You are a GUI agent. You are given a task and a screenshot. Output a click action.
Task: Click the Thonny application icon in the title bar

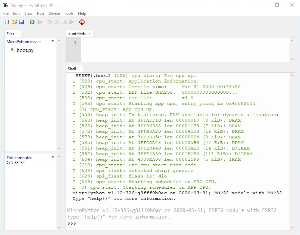point(5,5)
